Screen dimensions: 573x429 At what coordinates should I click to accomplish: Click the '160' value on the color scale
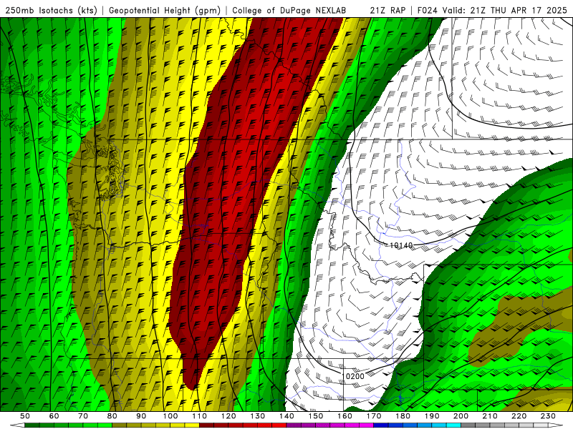tap(345, 416)
